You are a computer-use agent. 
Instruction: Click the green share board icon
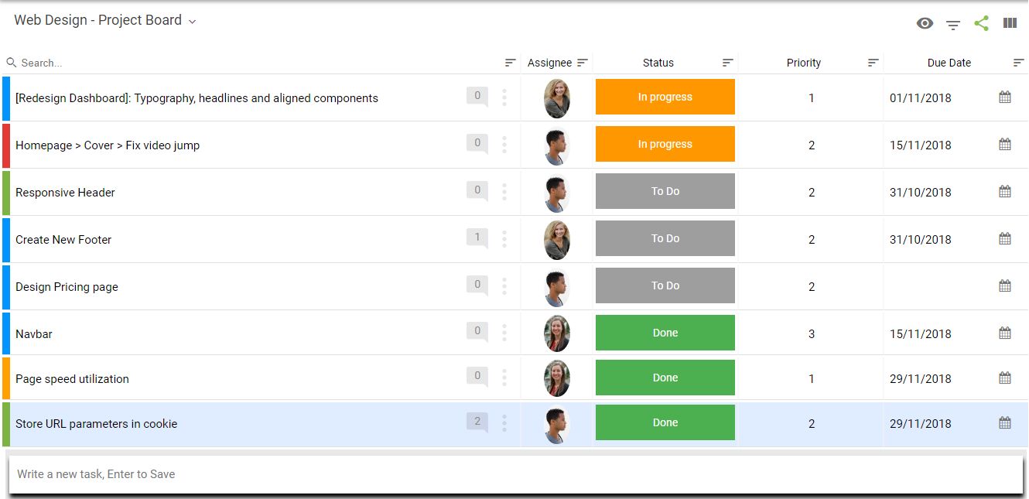(981, 24)
